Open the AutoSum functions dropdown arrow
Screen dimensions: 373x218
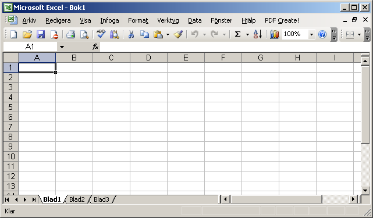tap(247, 35)
